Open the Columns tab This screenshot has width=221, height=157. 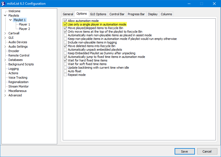click(166, 14)
